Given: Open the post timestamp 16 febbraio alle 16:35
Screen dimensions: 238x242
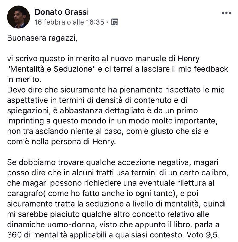Looking at the screenshot, I should (69, 22).
